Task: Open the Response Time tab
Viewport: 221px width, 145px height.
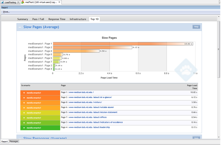Action: [57, 19]
